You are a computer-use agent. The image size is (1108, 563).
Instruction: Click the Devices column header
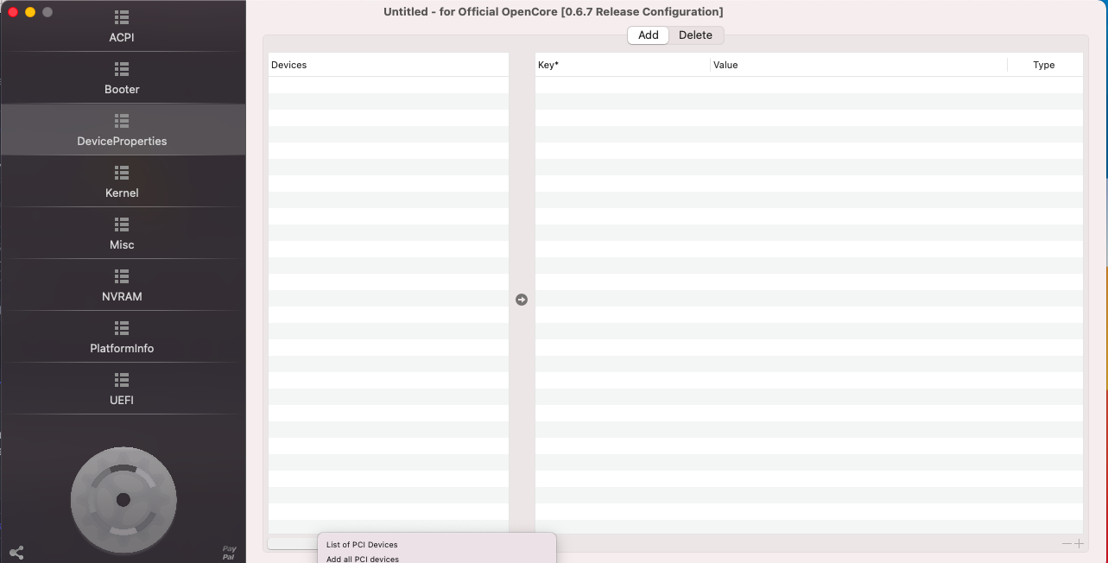(x=388, y=65)
